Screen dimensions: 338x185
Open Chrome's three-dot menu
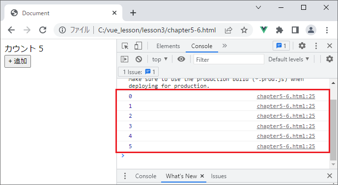click(x=327, y=30)
